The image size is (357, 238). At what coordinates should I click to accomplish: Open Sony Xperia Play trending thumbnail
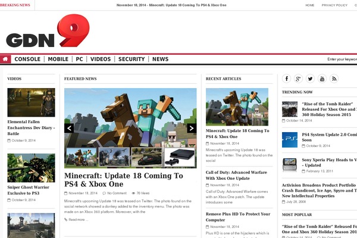pyautogui.click(x=290, y=165)
